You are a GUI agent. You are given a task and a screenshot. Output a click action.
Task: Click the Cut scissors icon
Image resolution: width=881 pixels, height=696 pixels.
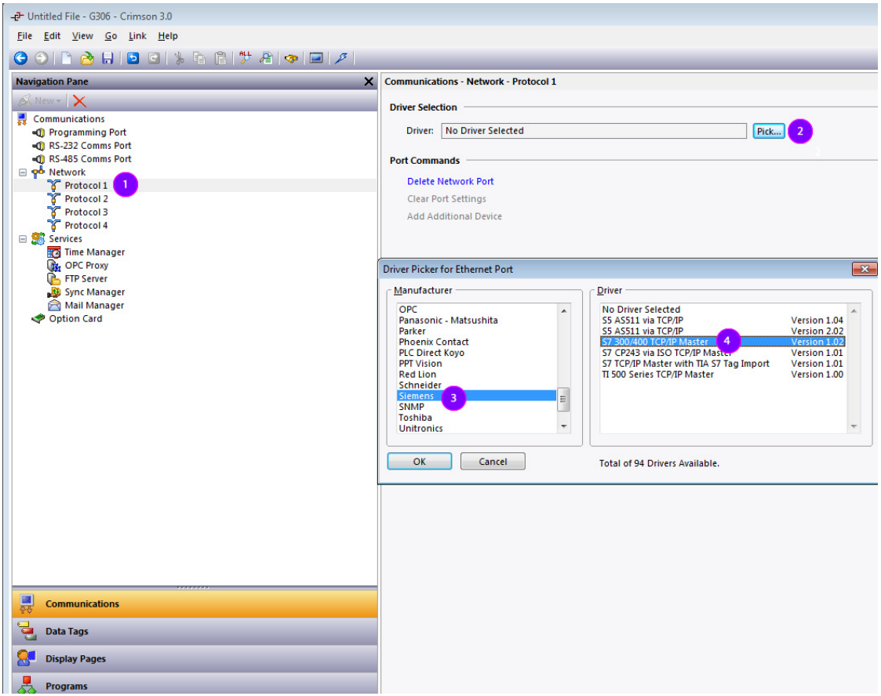point(179,58)
